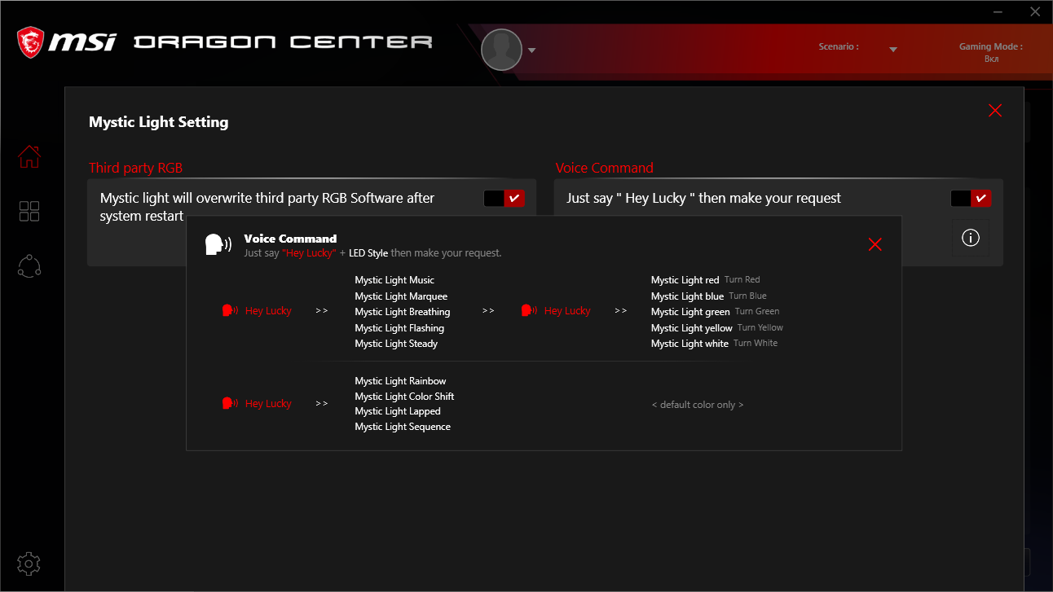Click the Dragon Center title text
1053x592 pixels.
pyautogui.click(x=283, y=42)
